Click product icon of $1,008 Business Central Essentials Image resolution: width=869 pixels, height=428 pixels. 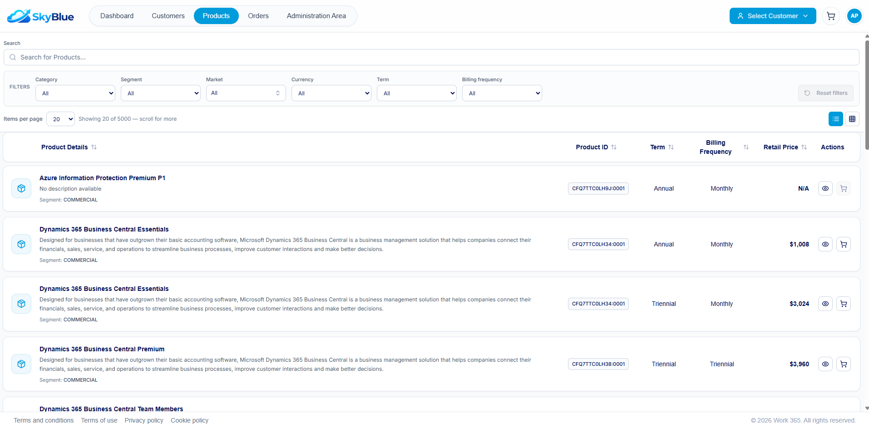pyautogui.click(x=21, y=244)
